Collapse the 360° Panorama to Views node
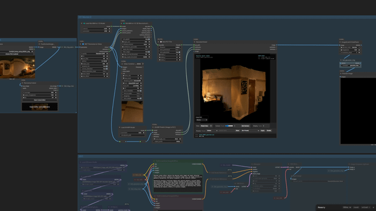This screenshot has width=376, height=211. (80, 44)
